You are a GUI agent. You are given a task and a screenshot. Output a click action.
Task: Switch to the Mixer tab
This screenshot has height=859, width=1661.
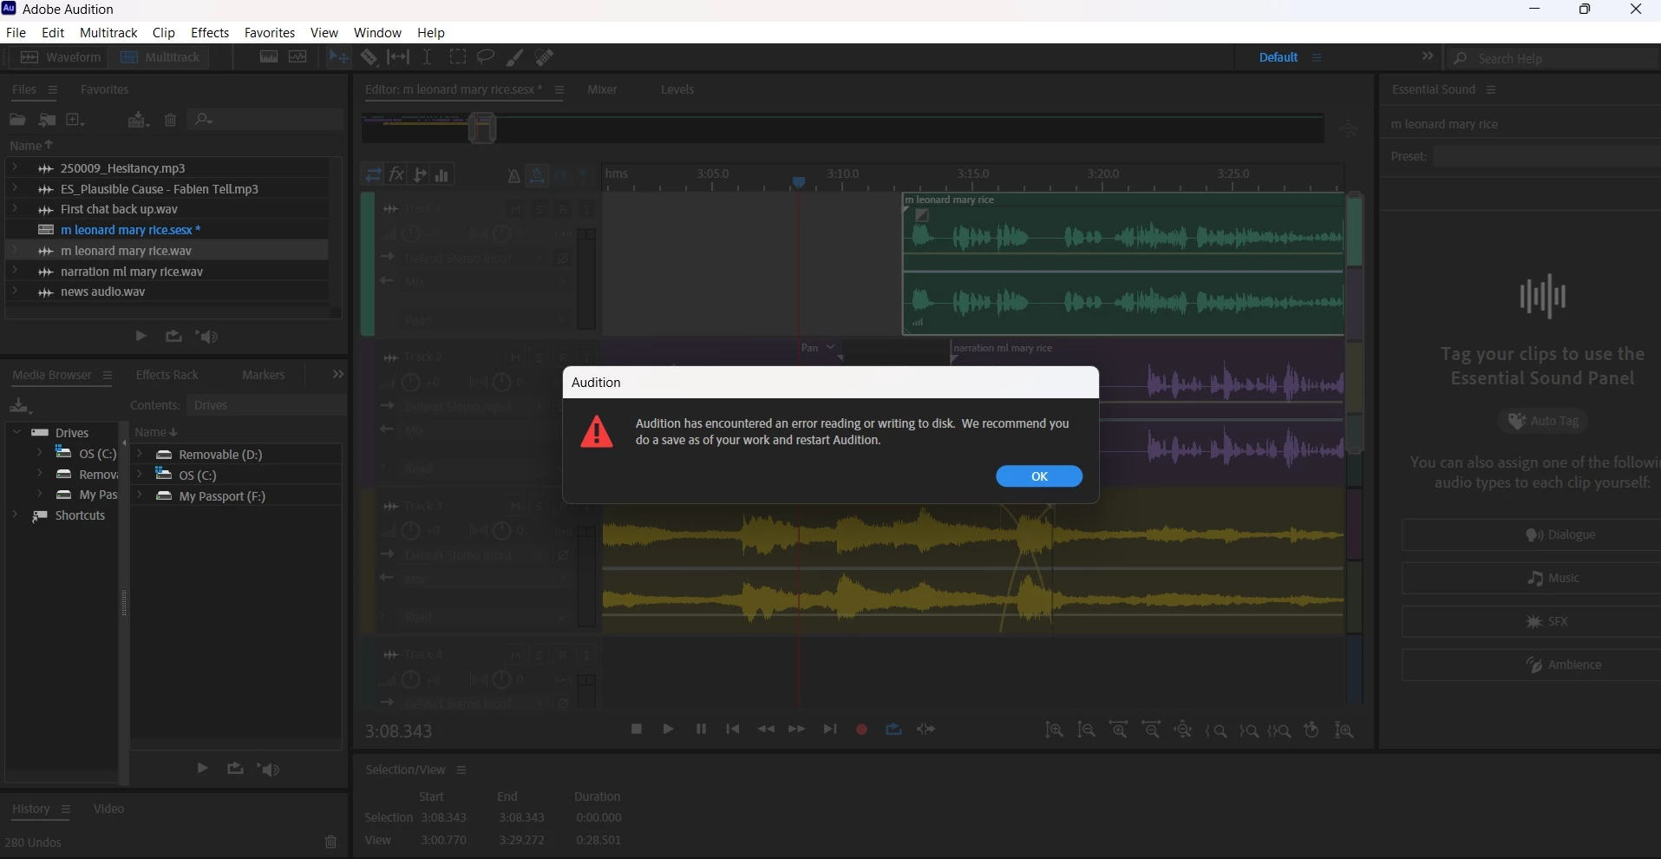click(602, 89)
